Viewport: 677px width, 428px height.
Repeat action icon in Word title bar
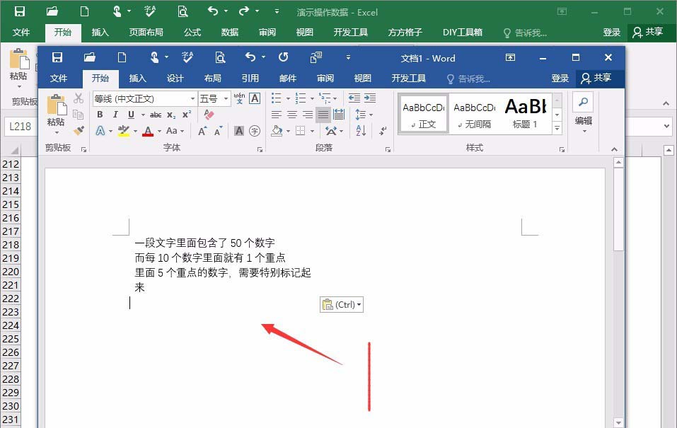click(x=283, y=57)
